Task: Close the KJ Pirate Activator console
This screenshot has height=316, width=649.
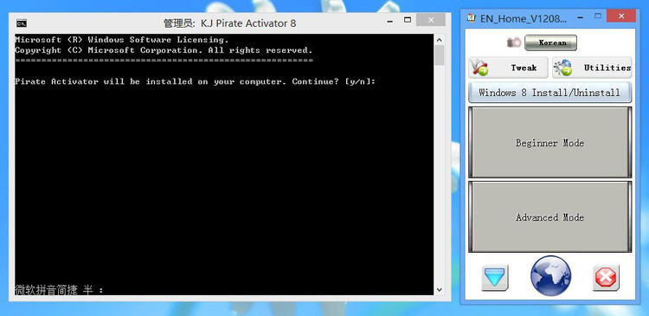Action: [431, 19]
